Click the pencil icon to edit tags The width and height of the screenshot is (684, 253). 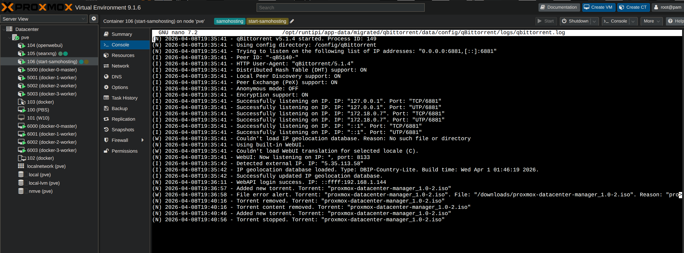(x=292, y=21)
